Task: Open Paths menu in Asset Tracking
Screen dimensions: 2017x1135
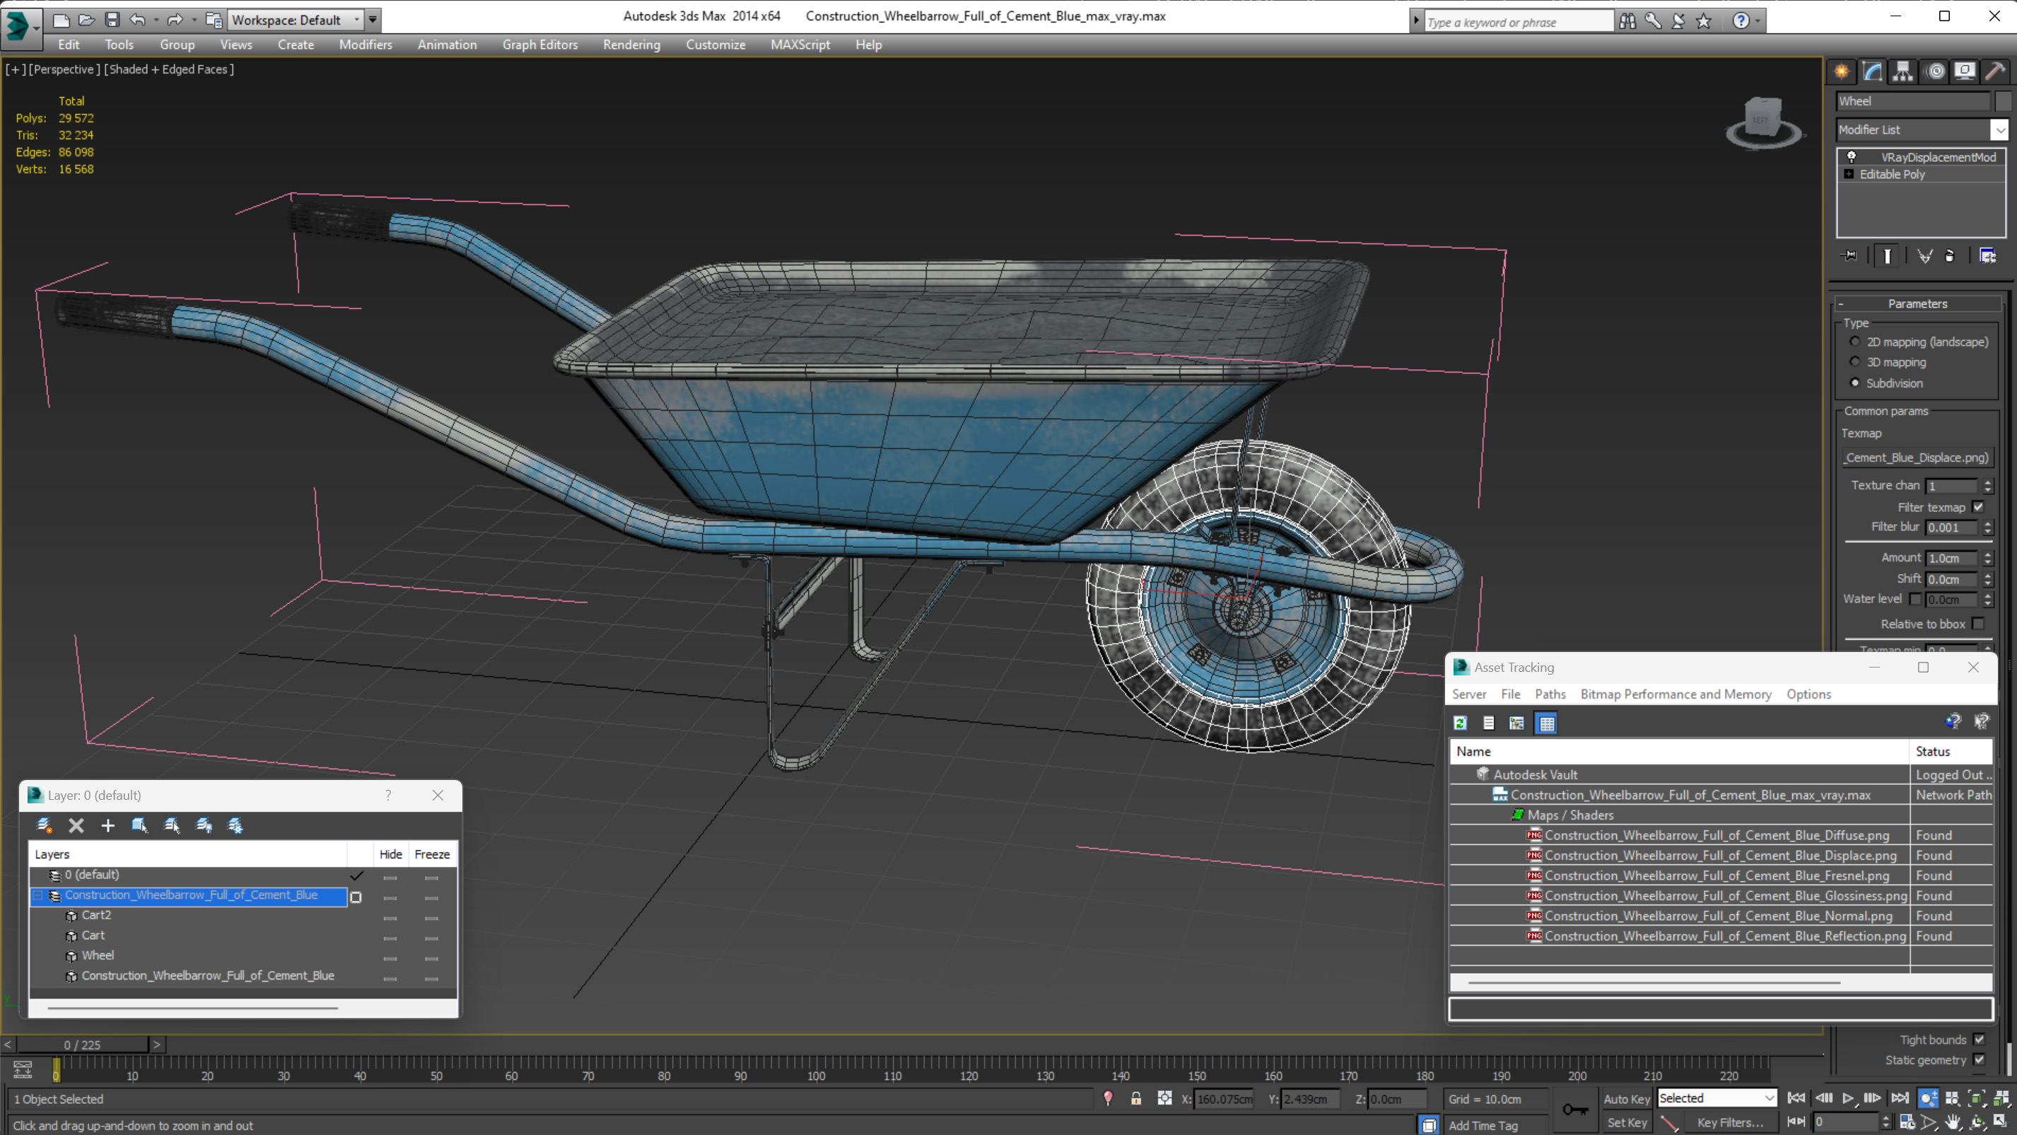Action: [x=1550, y=694]
